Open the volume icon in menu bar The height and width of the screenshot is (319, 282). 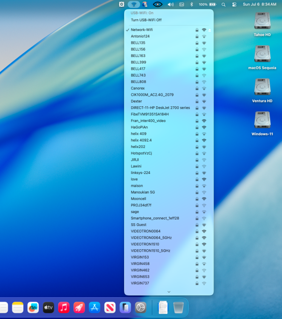click(x=171, y=5)
